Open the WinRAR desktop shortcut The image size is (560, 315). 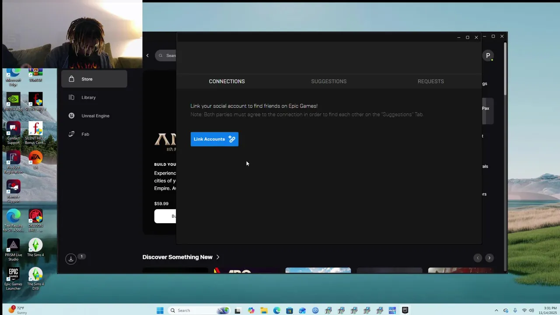pyautogui.click(x=35, y=75)
